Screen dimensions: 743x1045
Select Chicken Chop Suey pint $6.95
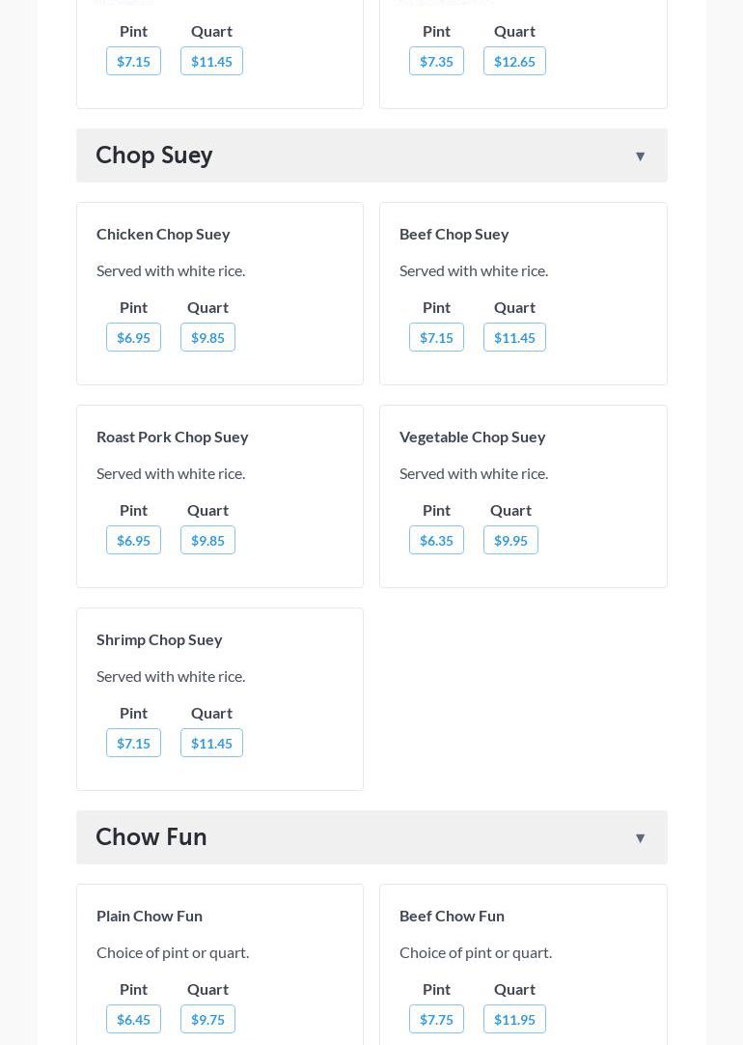tap(133, 337)
